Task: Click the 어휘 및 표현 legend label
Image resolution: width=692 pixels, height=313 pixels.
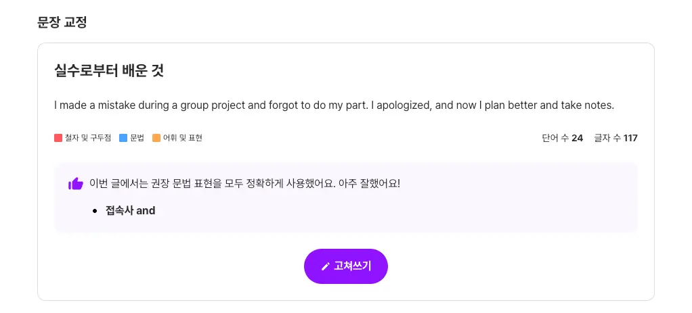Action: coord(183,138)
